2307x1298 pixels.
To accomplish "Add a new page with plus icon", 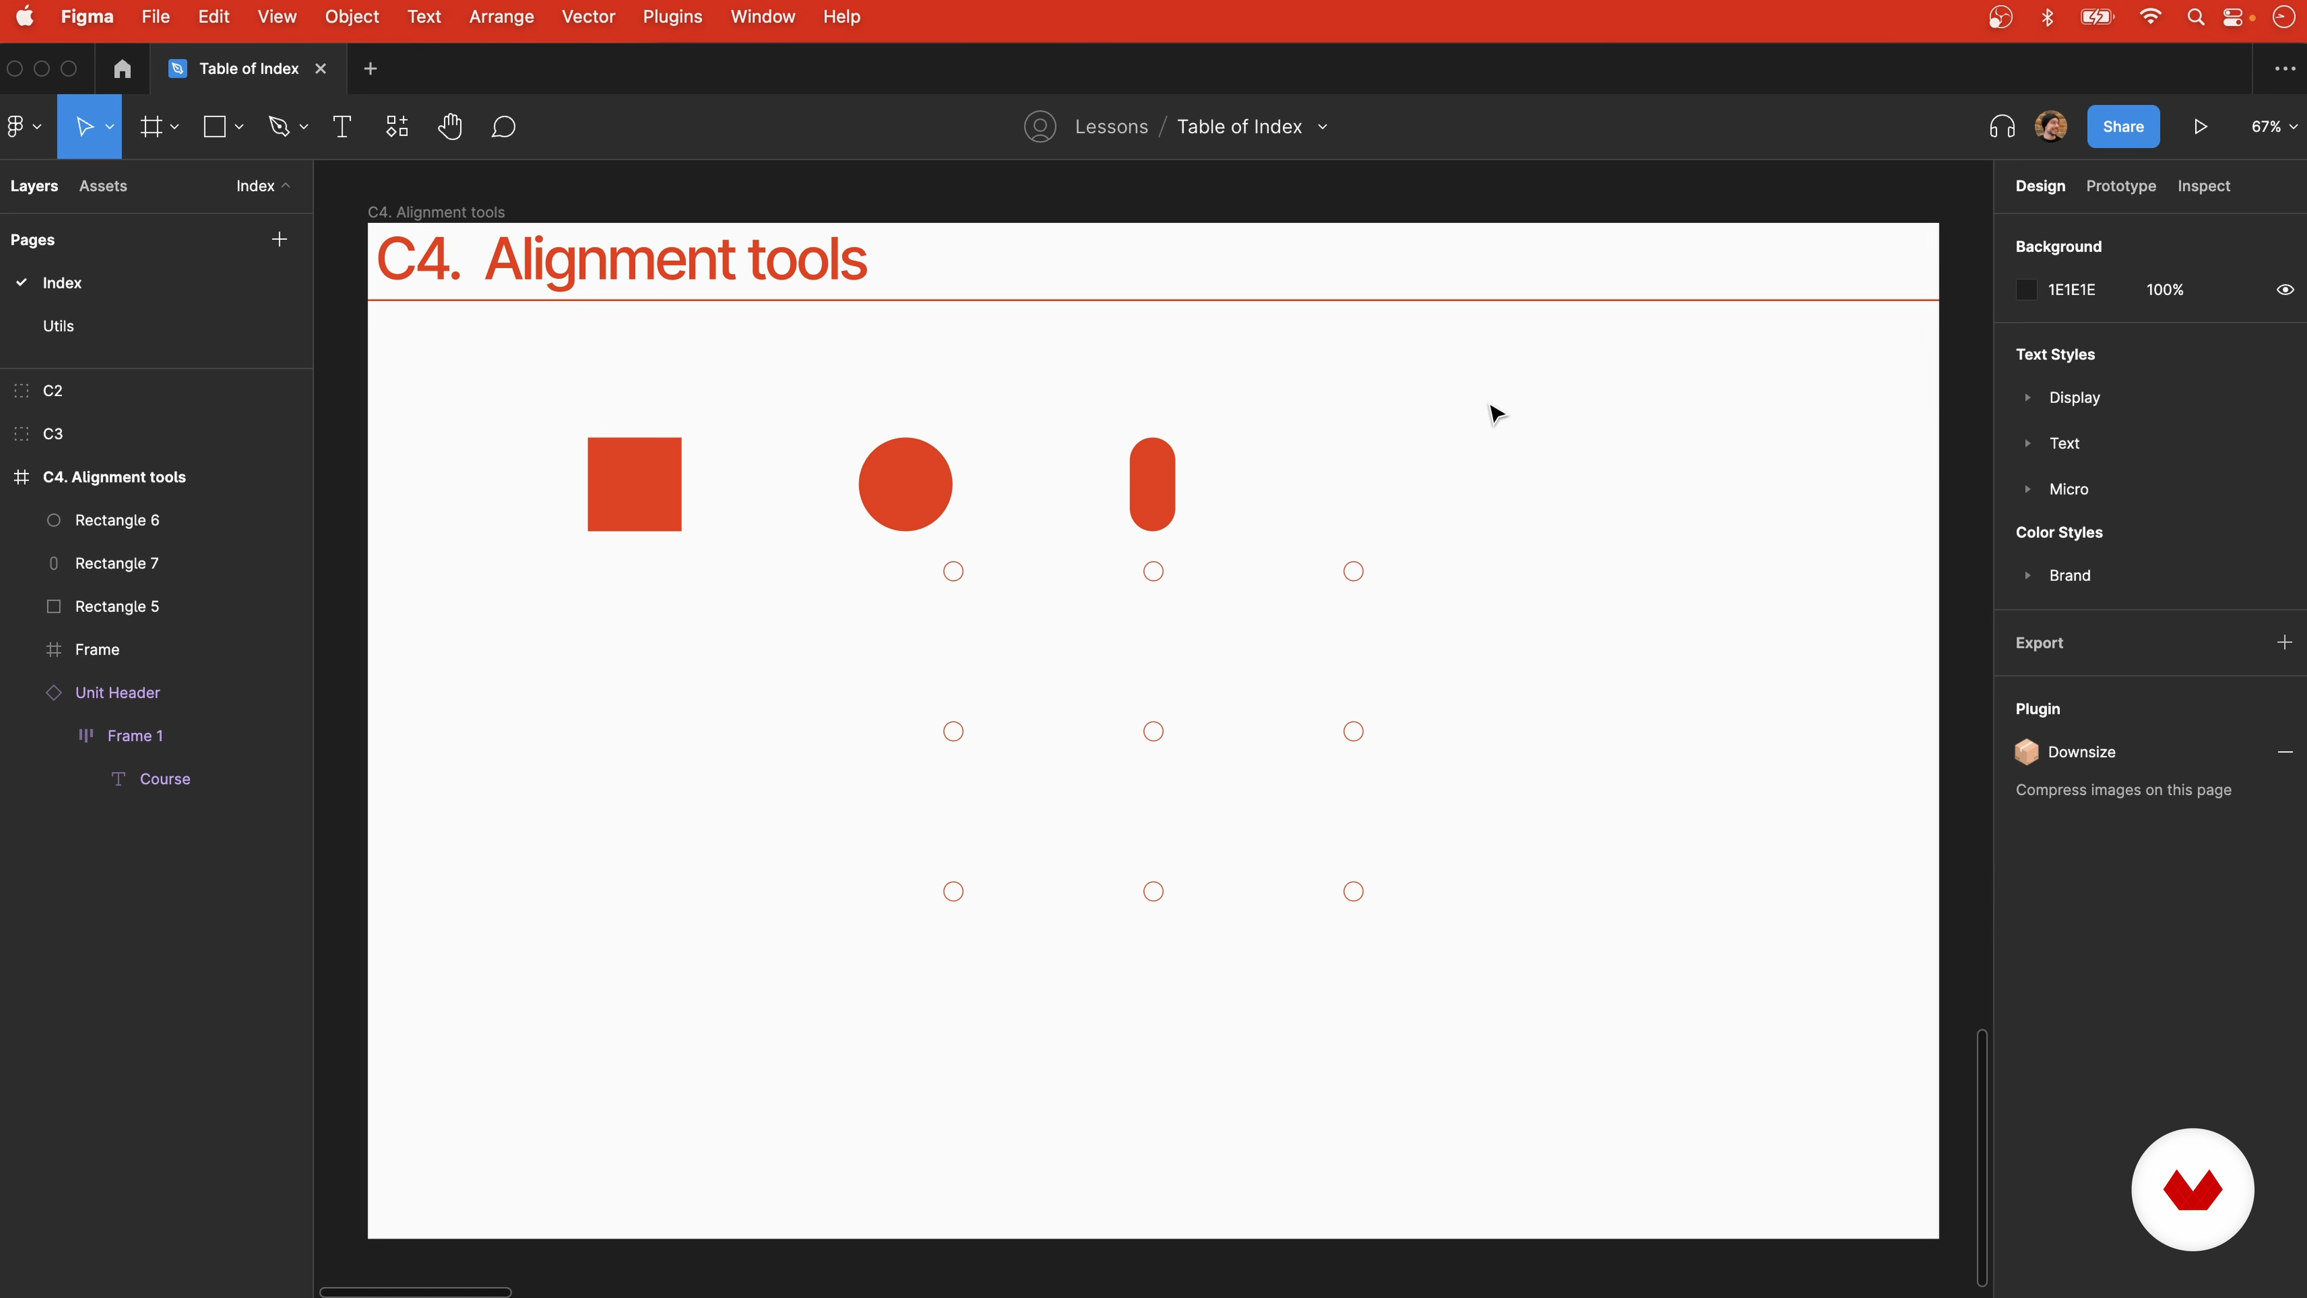I will [279, 239].
